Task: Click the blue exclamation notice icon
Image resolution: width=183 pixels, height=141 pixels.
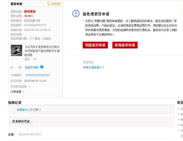Action: click(x=76, y=14)
